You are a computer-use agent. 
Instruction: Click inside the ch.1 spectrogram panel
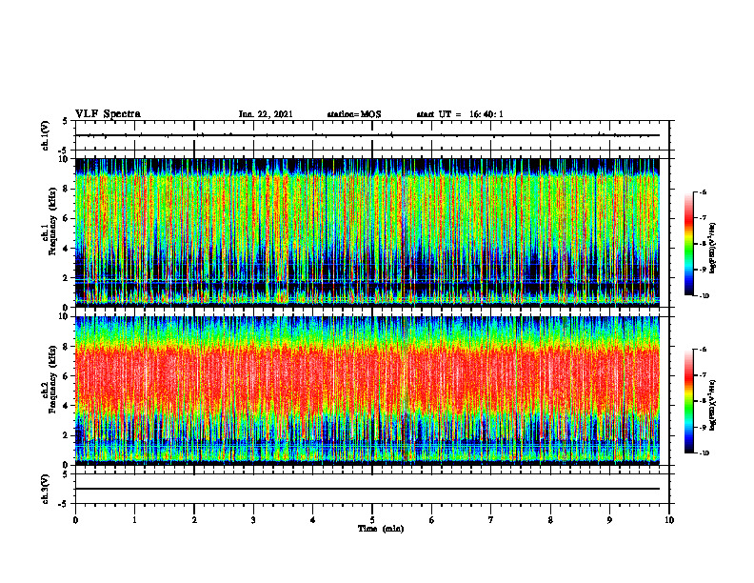[x=367, y=232]
